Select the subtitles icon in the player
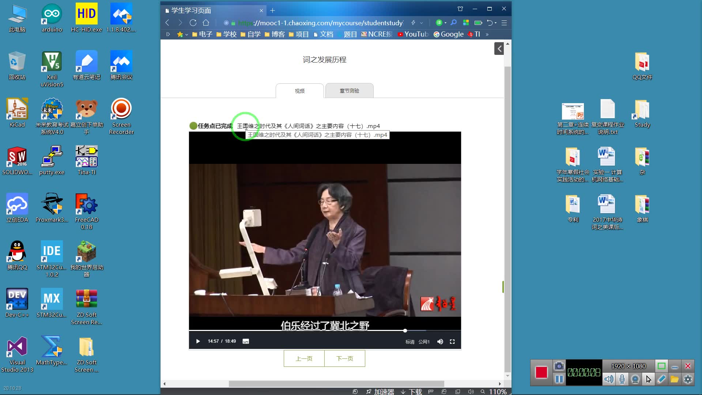 pyautogui.click(x=246, y=341)
